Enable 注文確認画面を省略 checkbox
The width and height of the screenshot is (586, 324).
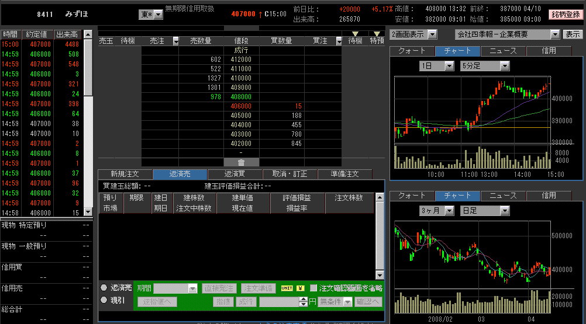[313, 288]
